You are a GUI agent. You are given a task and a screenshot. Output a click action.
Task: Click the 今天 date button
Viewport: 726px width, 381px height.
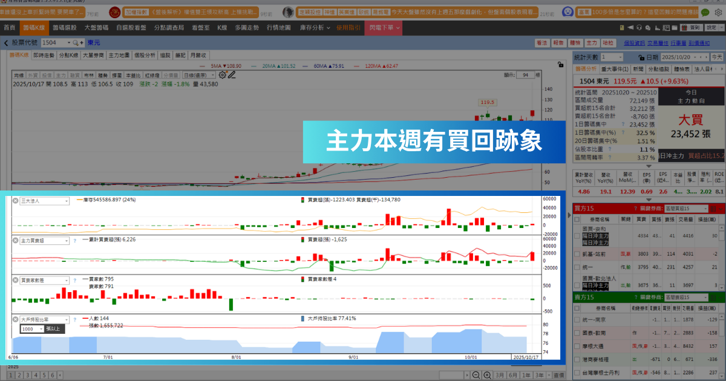(x=716, y=56)
